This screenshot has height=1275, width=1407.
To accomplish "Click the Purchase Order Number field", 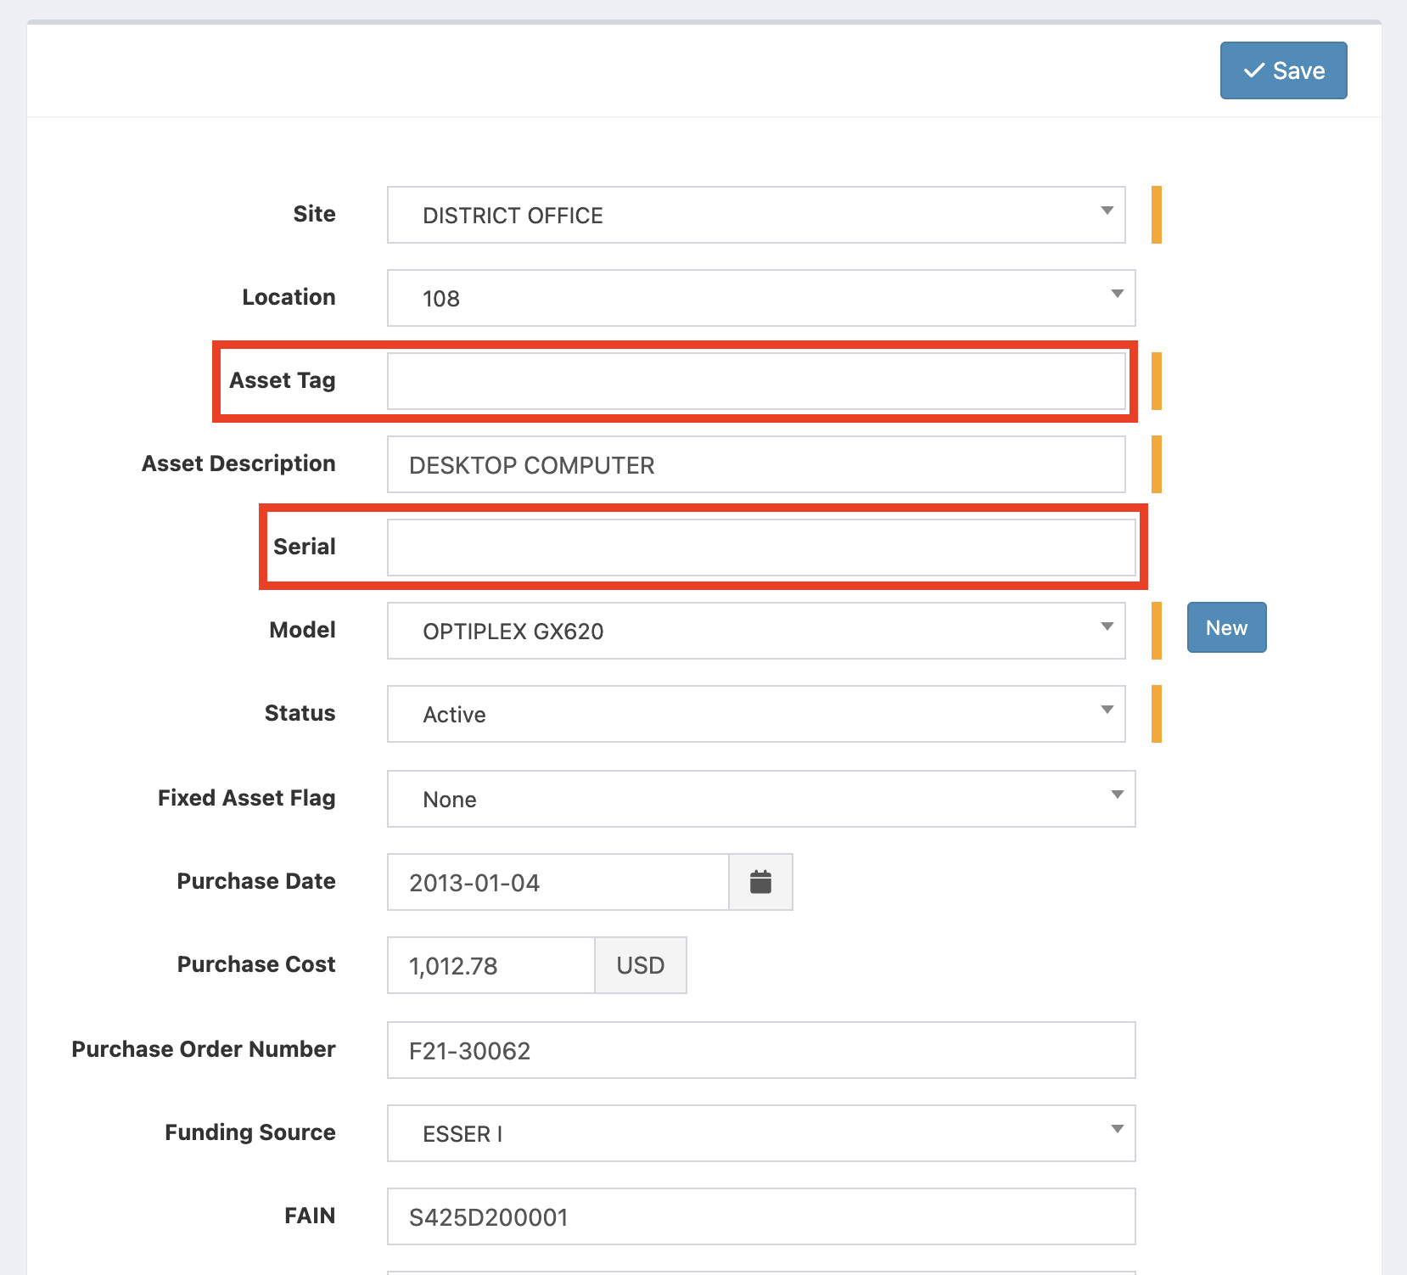I will pos(760,1050).
